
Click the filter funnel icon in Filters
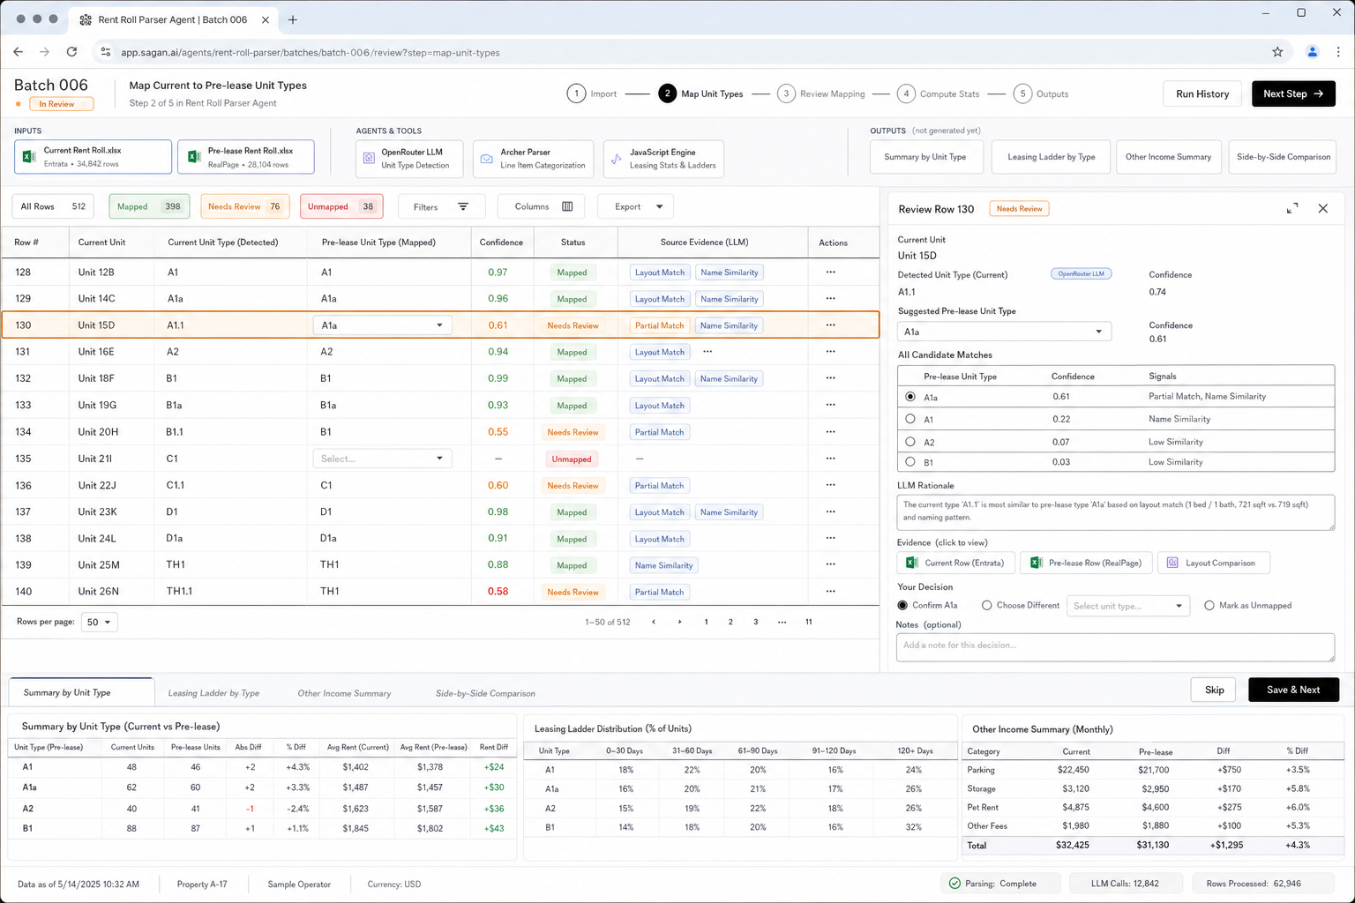click(463, 206)
